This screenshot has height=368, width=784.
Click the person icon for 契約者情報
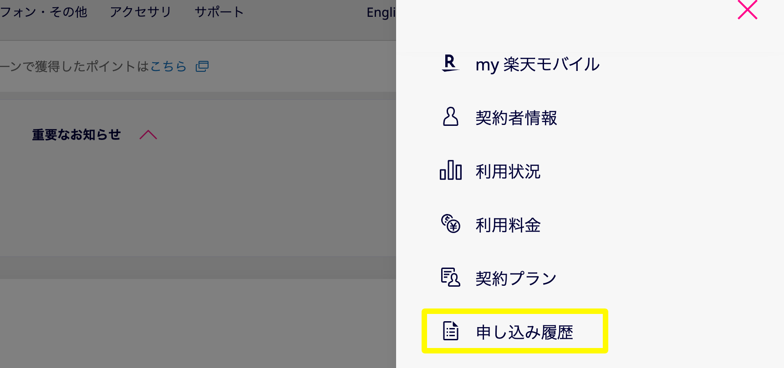tap(451, 116)
